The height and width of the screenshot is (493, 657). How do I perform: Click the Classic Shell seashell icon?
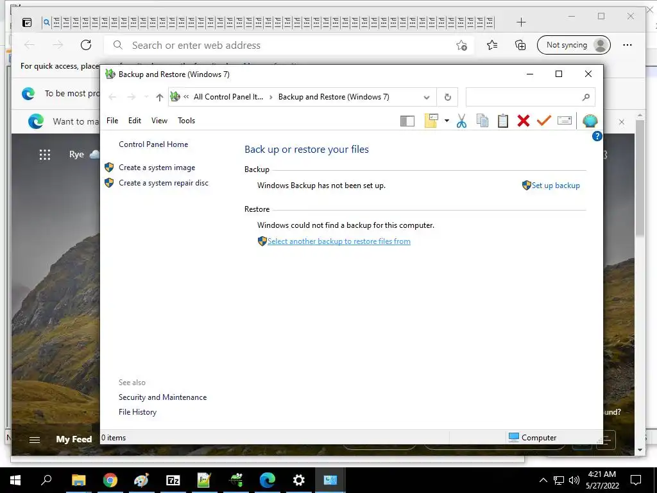(x=590, y=121)
